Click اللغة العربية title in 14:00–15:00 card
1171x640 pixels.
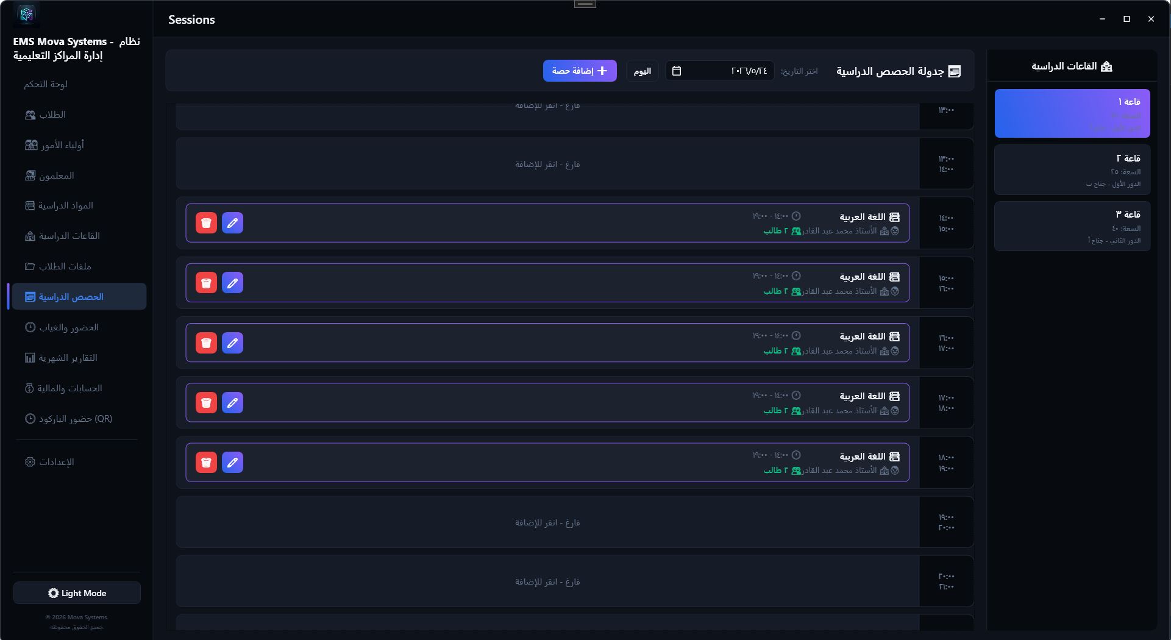[x=862, y=217]
